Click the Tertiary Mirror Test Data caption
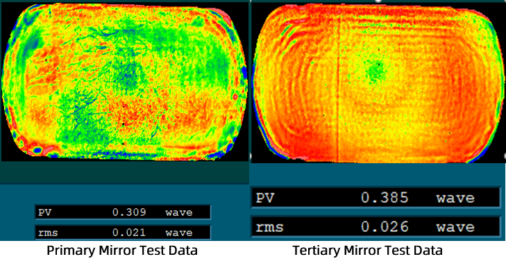Screen dimensions: 506x259 tap(368, 250)
